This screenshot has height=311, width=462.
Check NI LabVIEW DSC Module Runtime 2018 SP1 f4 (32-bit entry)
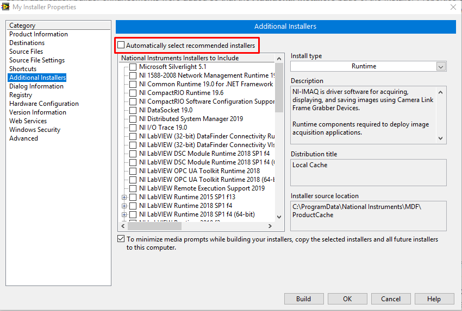(x=133, y=154)
